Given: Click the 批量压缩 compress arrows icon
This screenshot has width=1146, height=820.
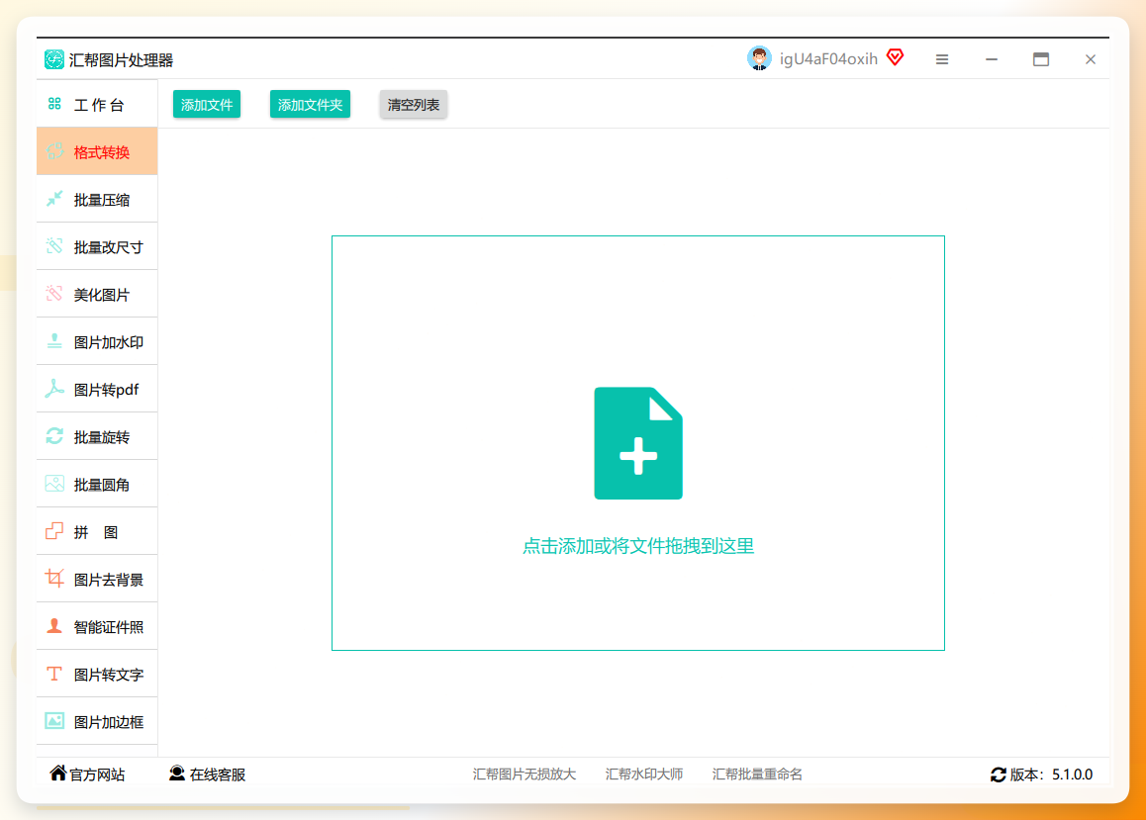Looking at the screenshot, I should click(54, 199).
